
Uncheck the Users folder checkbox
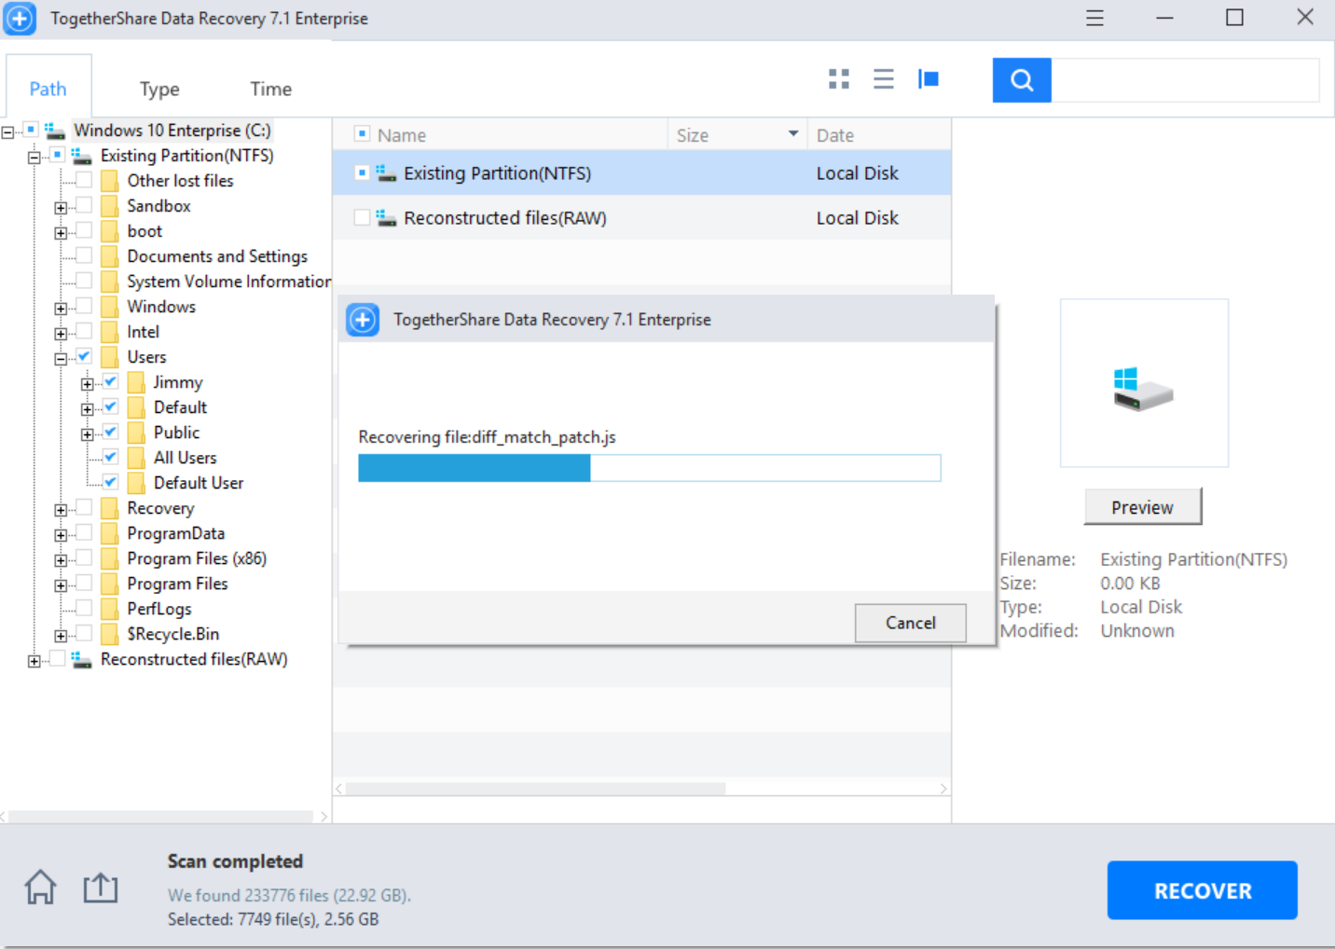84,356
